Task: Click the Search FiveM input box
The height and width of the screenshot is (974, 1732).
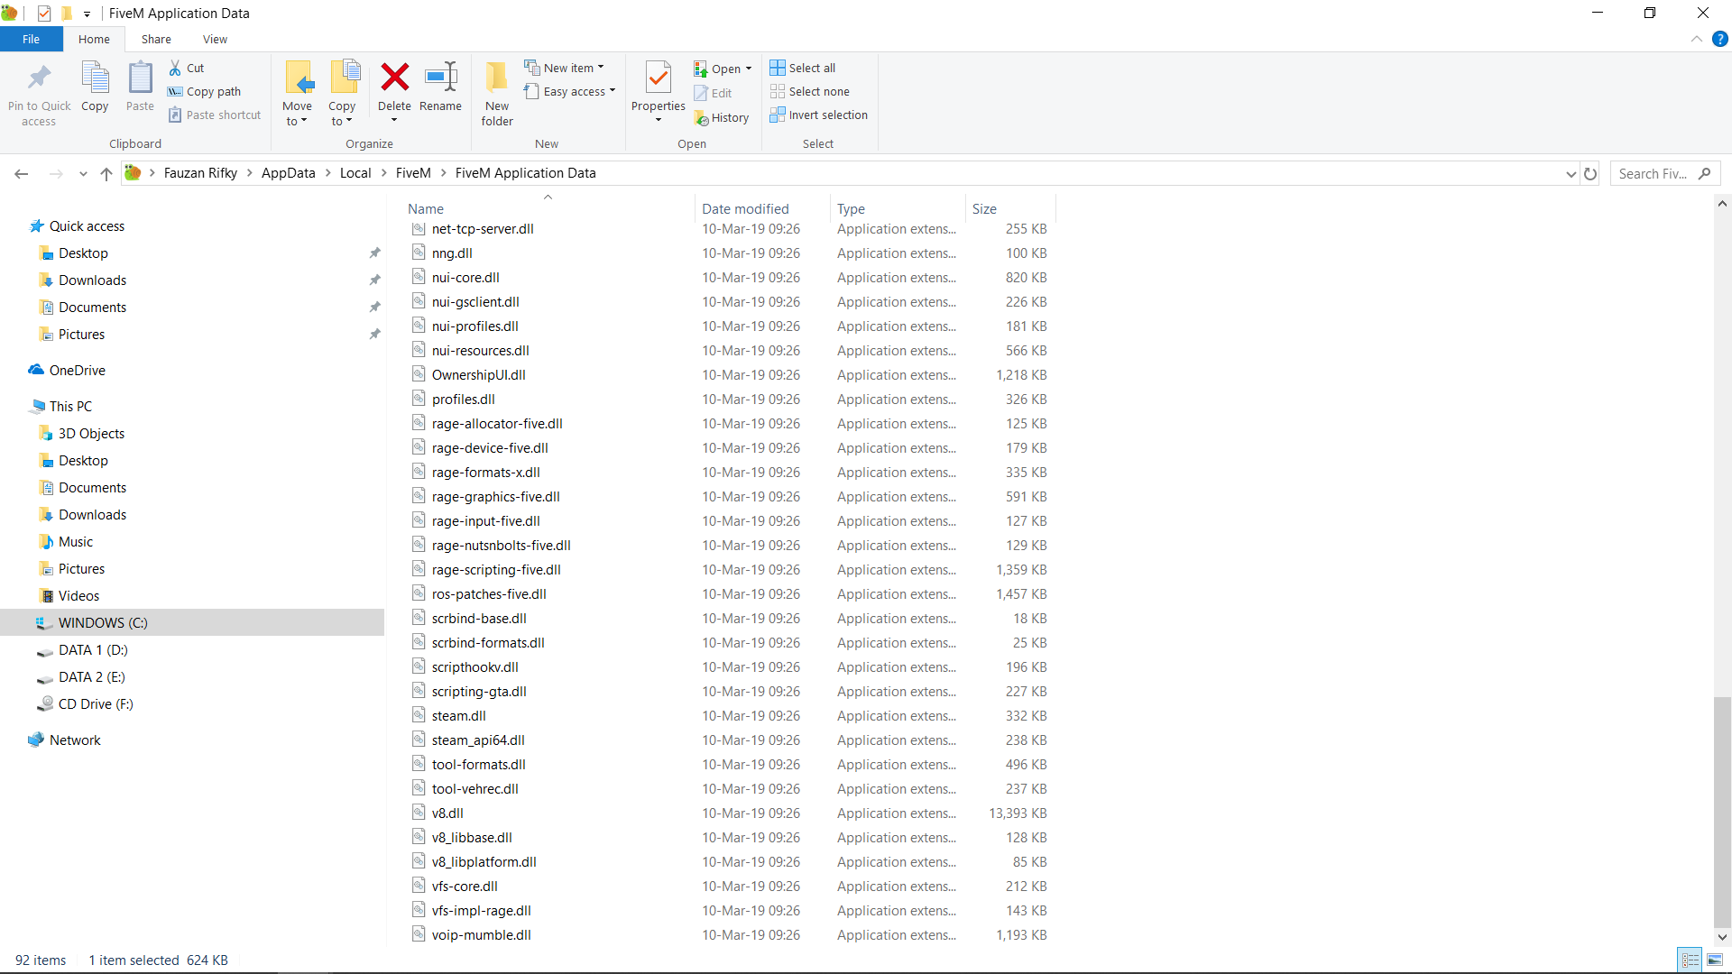Action: (1654, 173)
